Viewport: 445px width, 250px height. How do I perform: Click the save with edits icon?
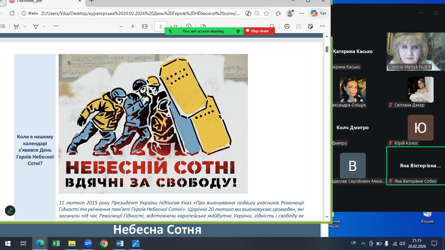tap(310, 26)
